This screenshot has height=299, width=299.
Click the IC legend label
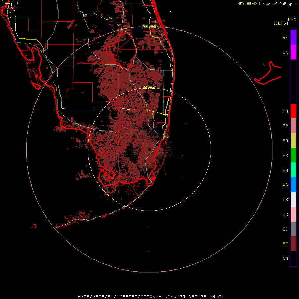(x=285, y=215)
